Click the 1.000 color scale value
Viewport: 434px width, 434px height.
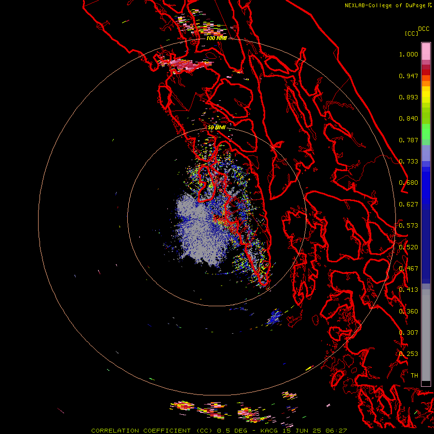[408, 54]
